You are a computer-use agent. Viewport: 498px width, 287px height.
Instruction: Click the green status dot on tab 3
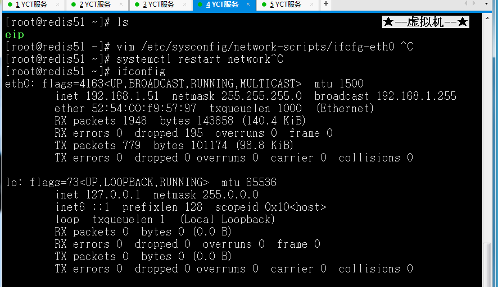pos(137,4)
